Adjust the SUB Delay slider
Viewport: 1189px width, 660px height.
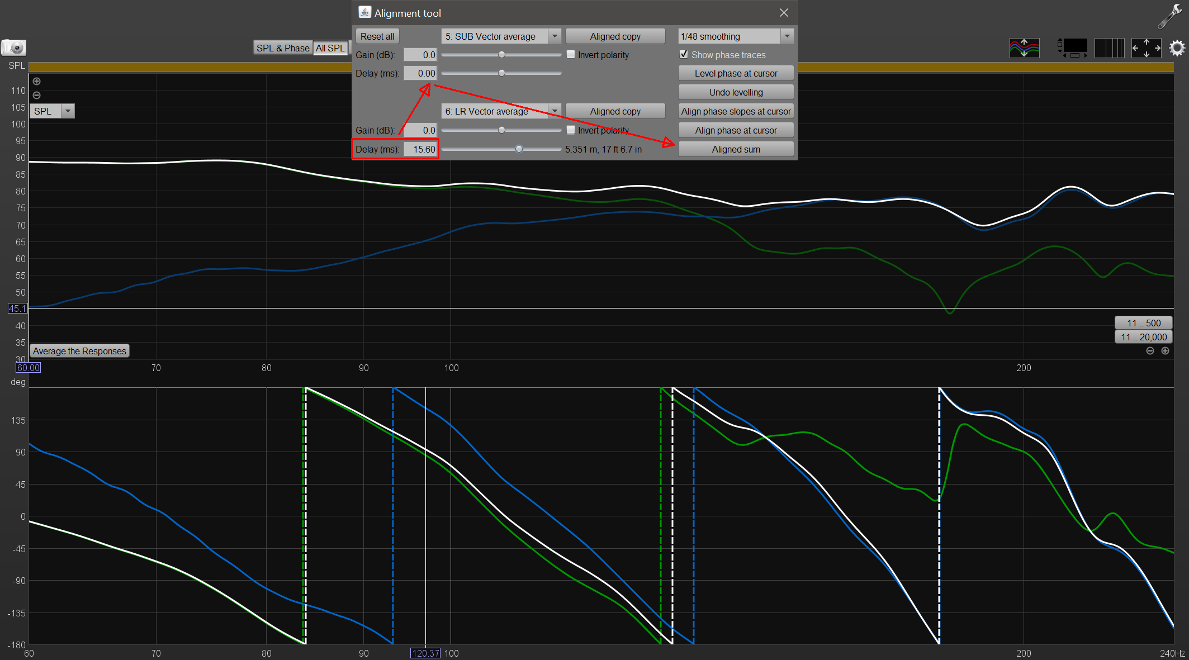(501, 73)
